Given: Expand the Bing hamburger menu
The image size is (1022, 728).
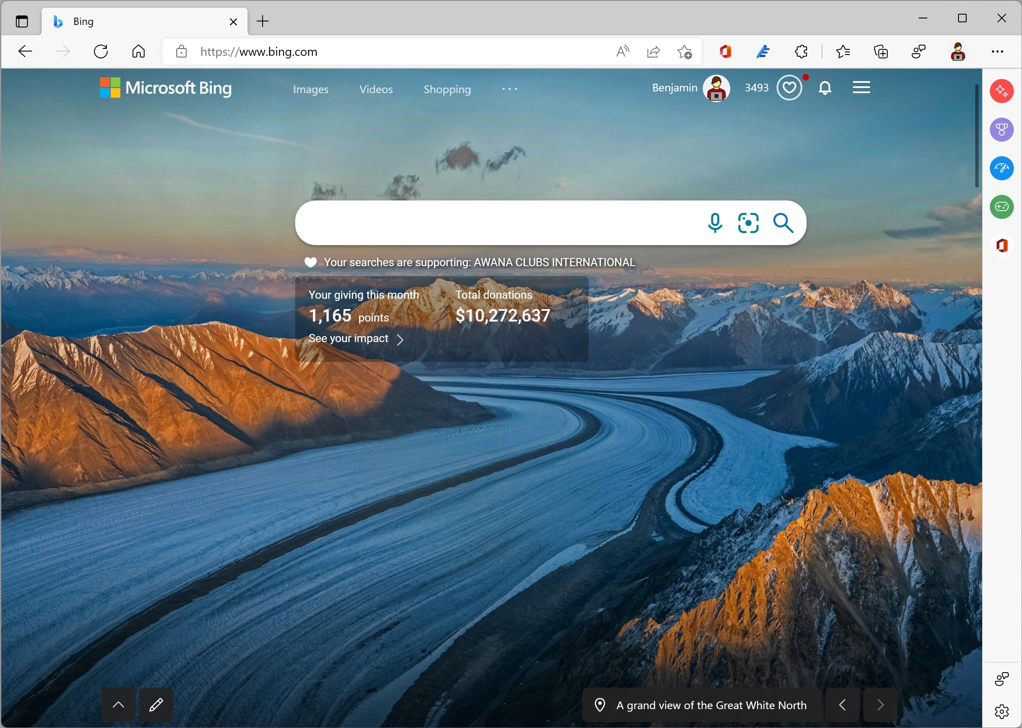Looking at the screenshot, I should pyautogui.click(x=861, y=88).
